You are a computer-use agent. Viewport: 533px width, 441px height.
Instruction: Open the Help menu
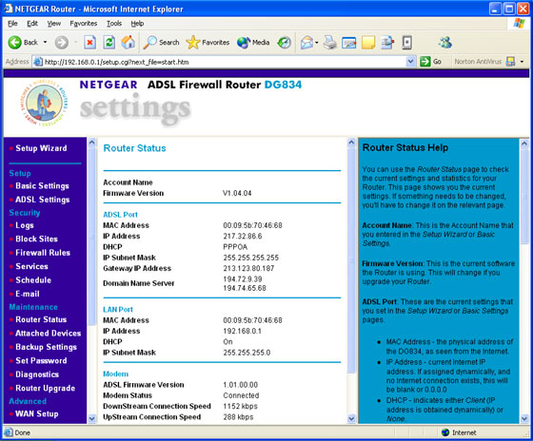coord(137,24)
